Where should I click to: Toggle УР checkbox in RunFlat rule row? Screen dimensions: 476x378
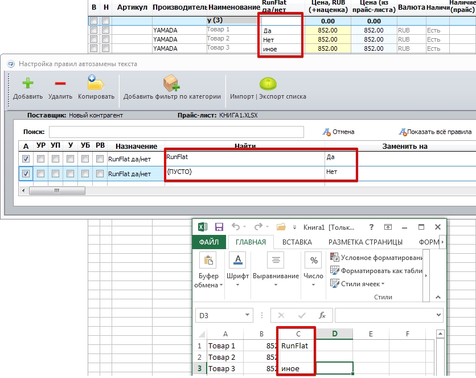(40, 158)
